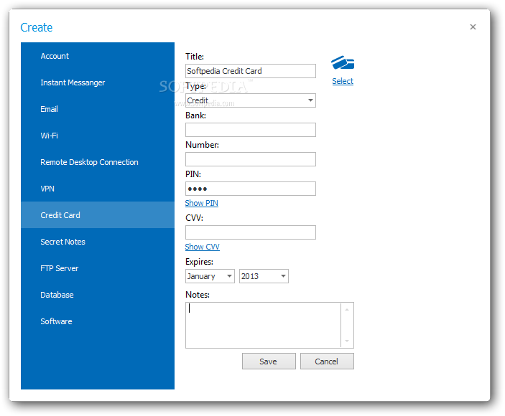Go to Secret Notes category
The width and height of the screenshot is (505, 416).
click(98, 242)
